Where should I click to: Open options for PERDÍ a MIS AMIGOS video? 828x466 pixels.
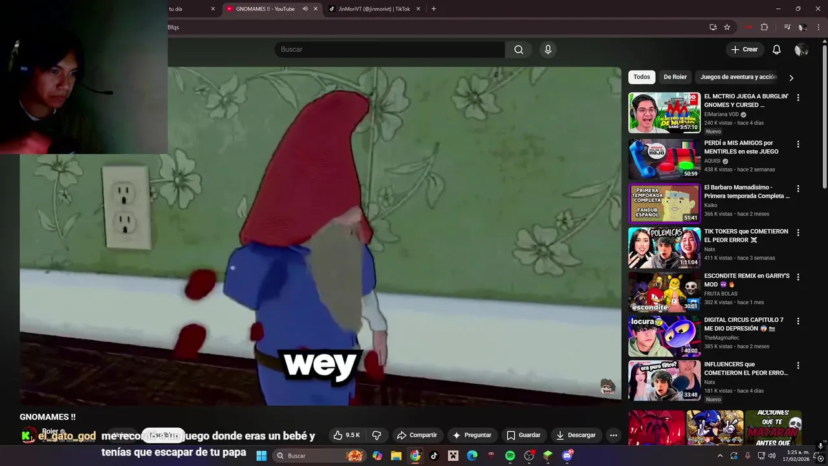point(798,144)
